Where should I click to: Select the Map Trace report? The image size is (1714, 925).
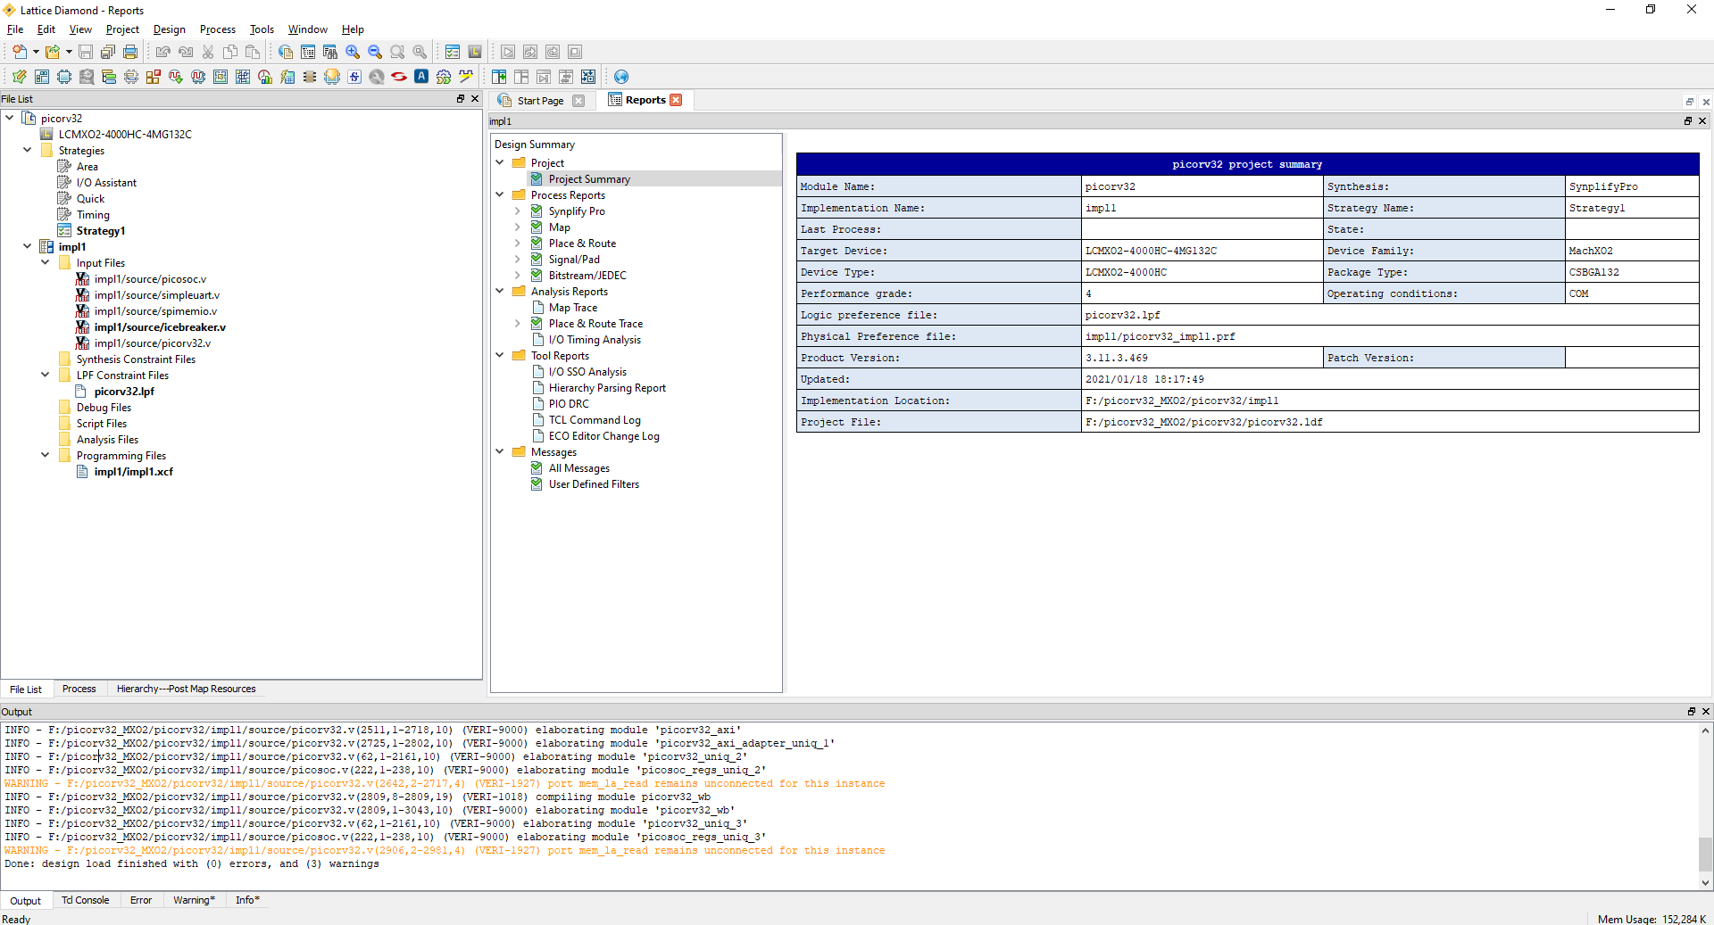click(x=573, y=308)
